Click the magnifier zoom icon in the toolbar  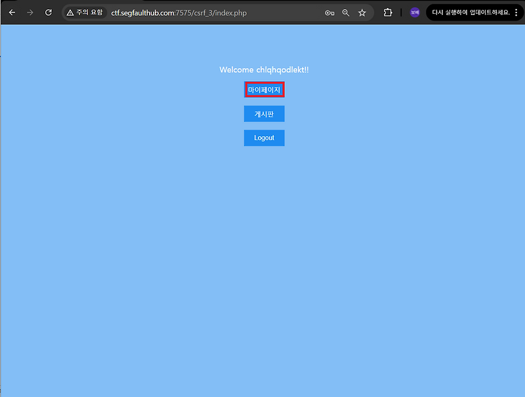tap(346, 12)
